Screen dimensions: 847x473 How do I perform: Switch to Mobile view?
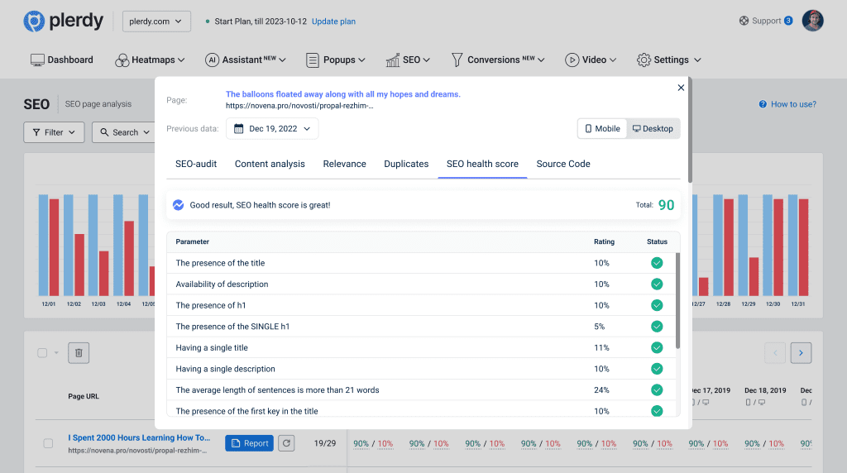click(602, 128)
